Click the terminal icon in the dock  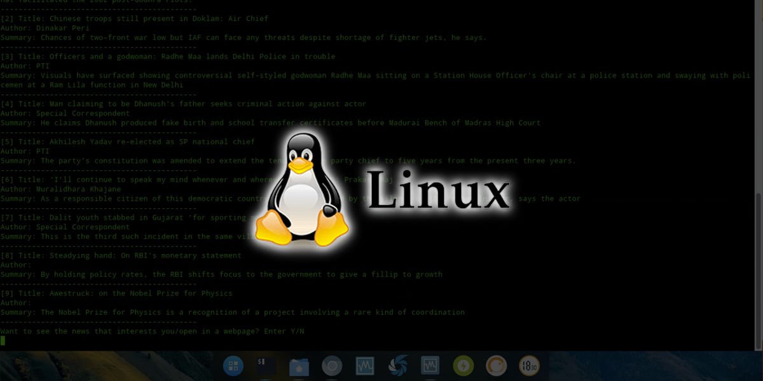tap(266, 366)
